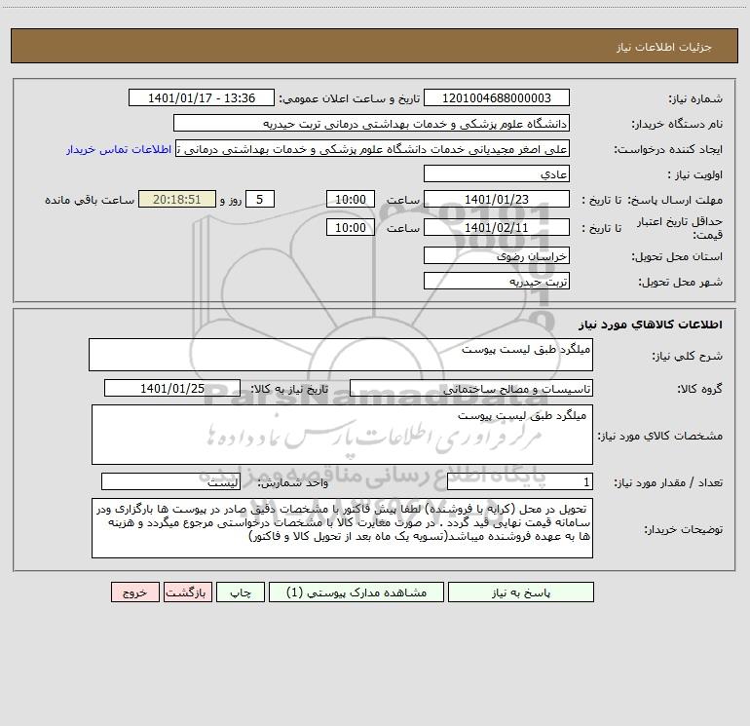Viewport: 750px width, 726px height.
Task: Click the ساعت باقی مانده label
Action: [90, 200]
